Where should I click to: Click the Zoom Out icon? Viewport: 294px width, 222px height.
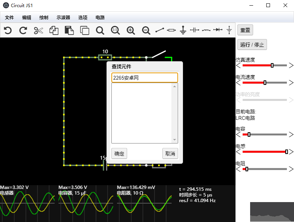(146, 30)
